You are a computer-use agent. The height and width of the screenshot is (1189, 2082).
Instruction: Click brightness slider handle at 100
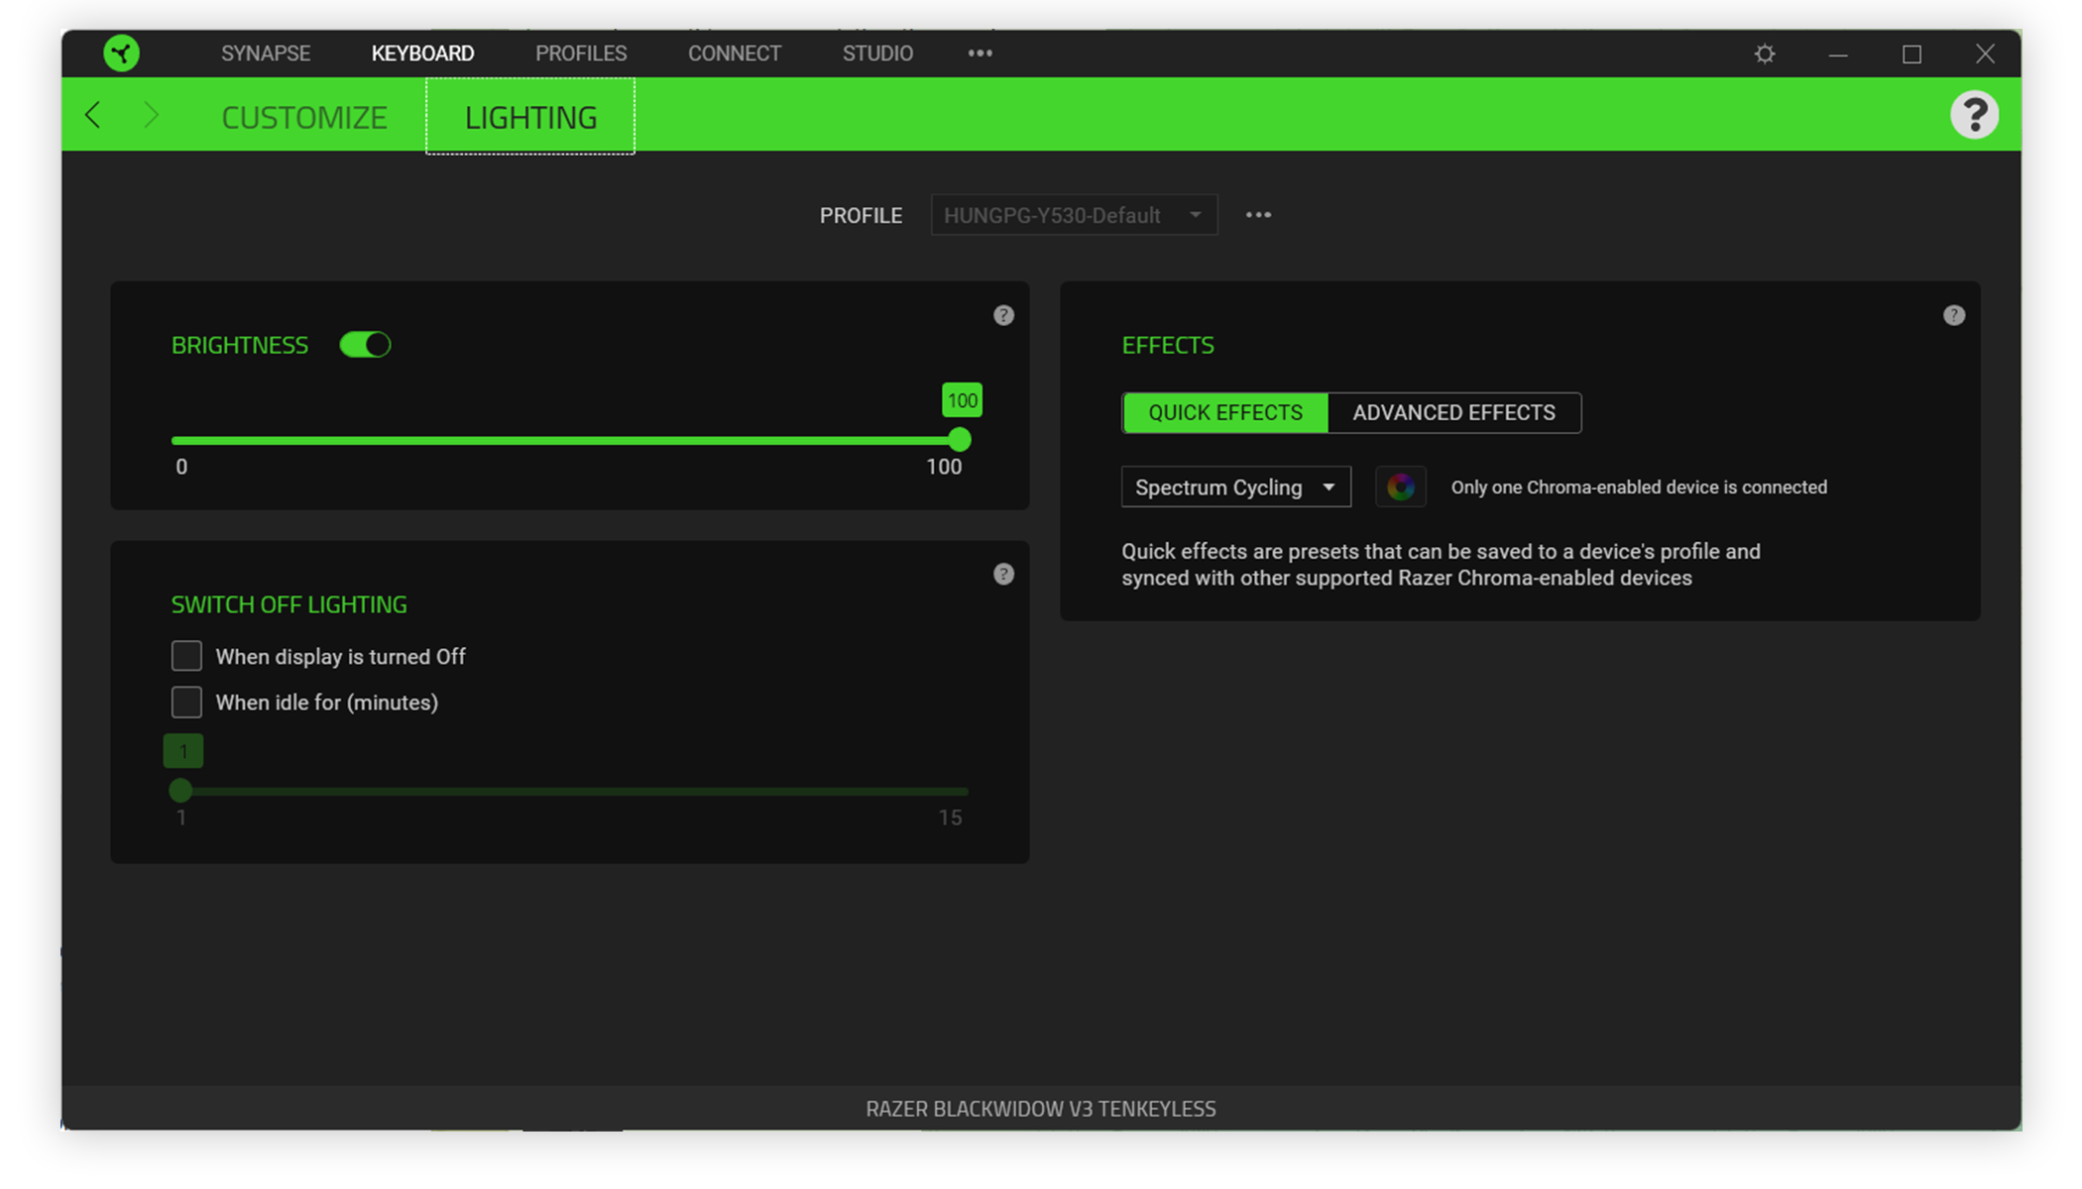tap(959, 439)
